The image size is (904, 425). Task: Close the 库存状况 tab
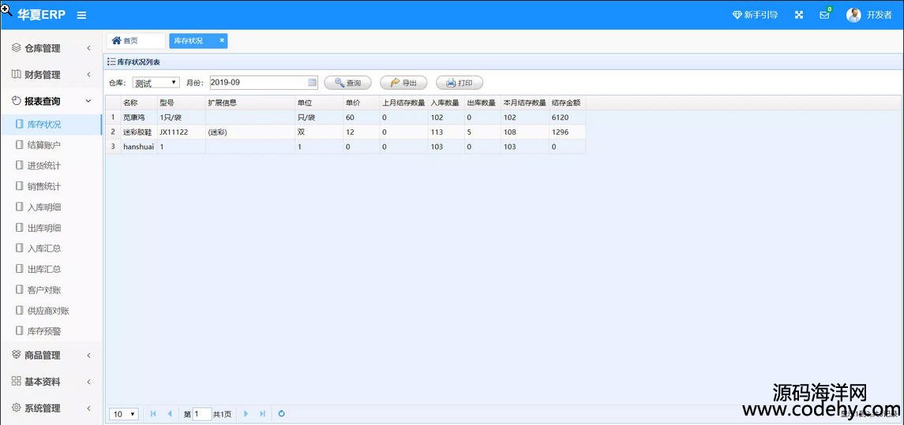click(221, 40)
